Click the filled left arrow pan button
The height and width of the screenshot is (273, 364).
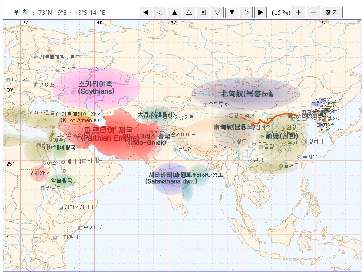[x=146, y=12]
